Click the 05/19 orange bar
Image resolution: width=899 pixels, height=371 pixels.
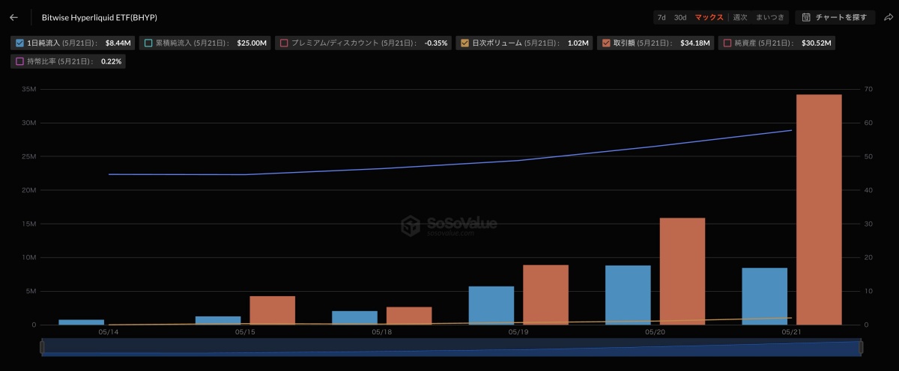(545, 295)
